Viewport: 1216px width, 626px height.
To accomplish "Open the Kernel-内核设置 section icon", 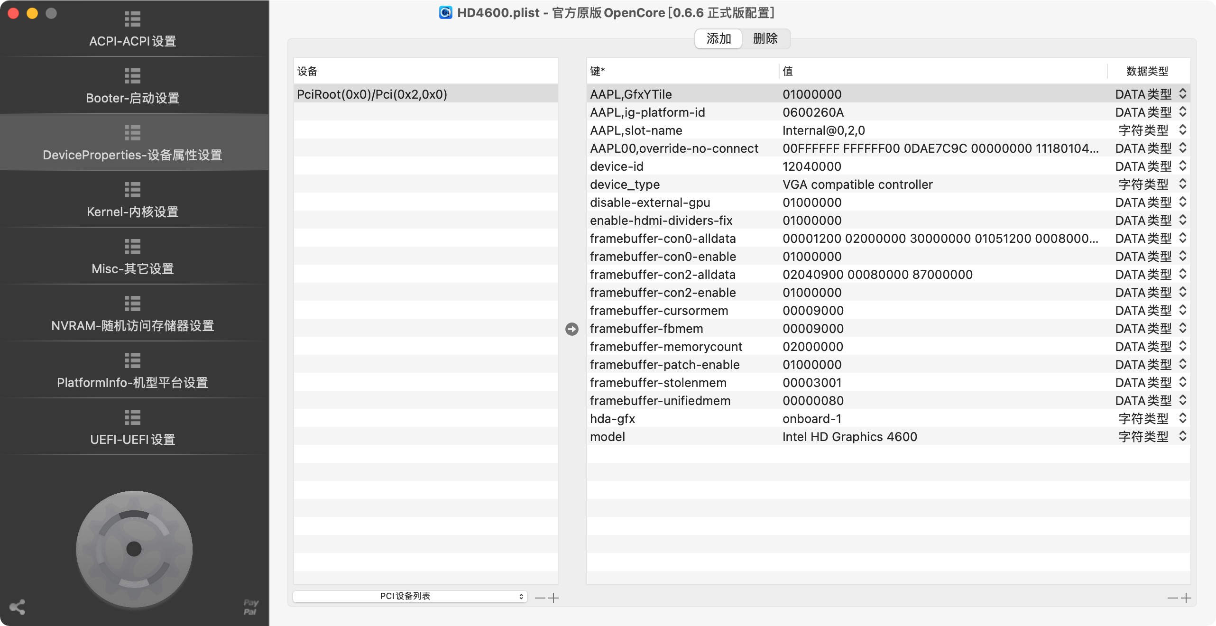I will coord(133,190).
